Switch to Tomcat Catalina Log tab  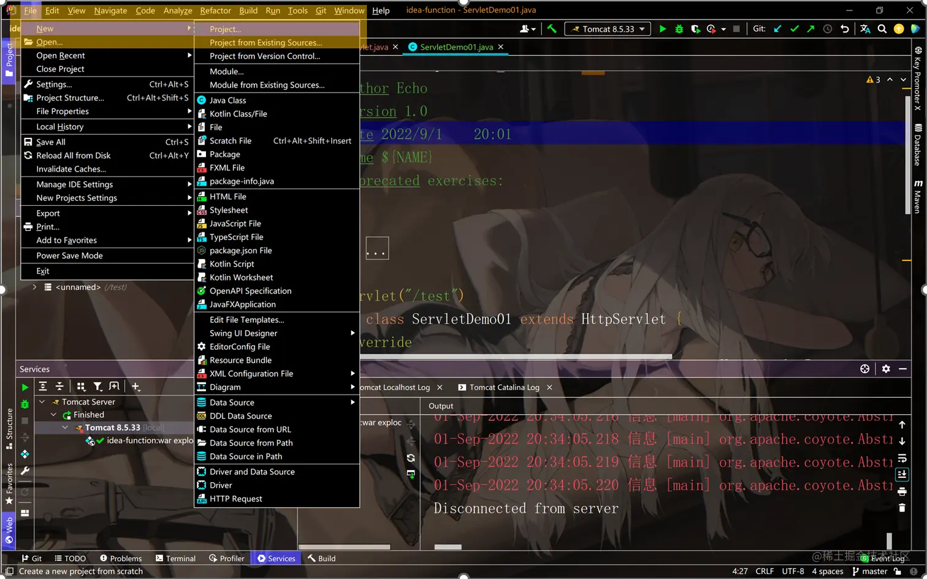[x=504, y=387]
